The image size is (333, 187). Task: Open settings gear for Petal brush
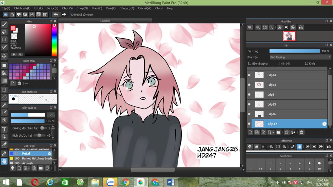pyautogui.click(x=49, y=154)
